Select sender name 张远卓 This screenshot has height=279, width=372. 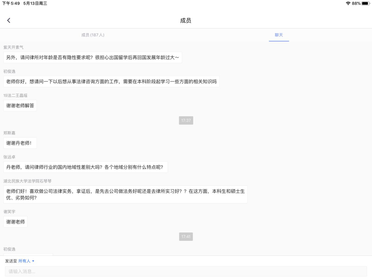tap(9, 157)
